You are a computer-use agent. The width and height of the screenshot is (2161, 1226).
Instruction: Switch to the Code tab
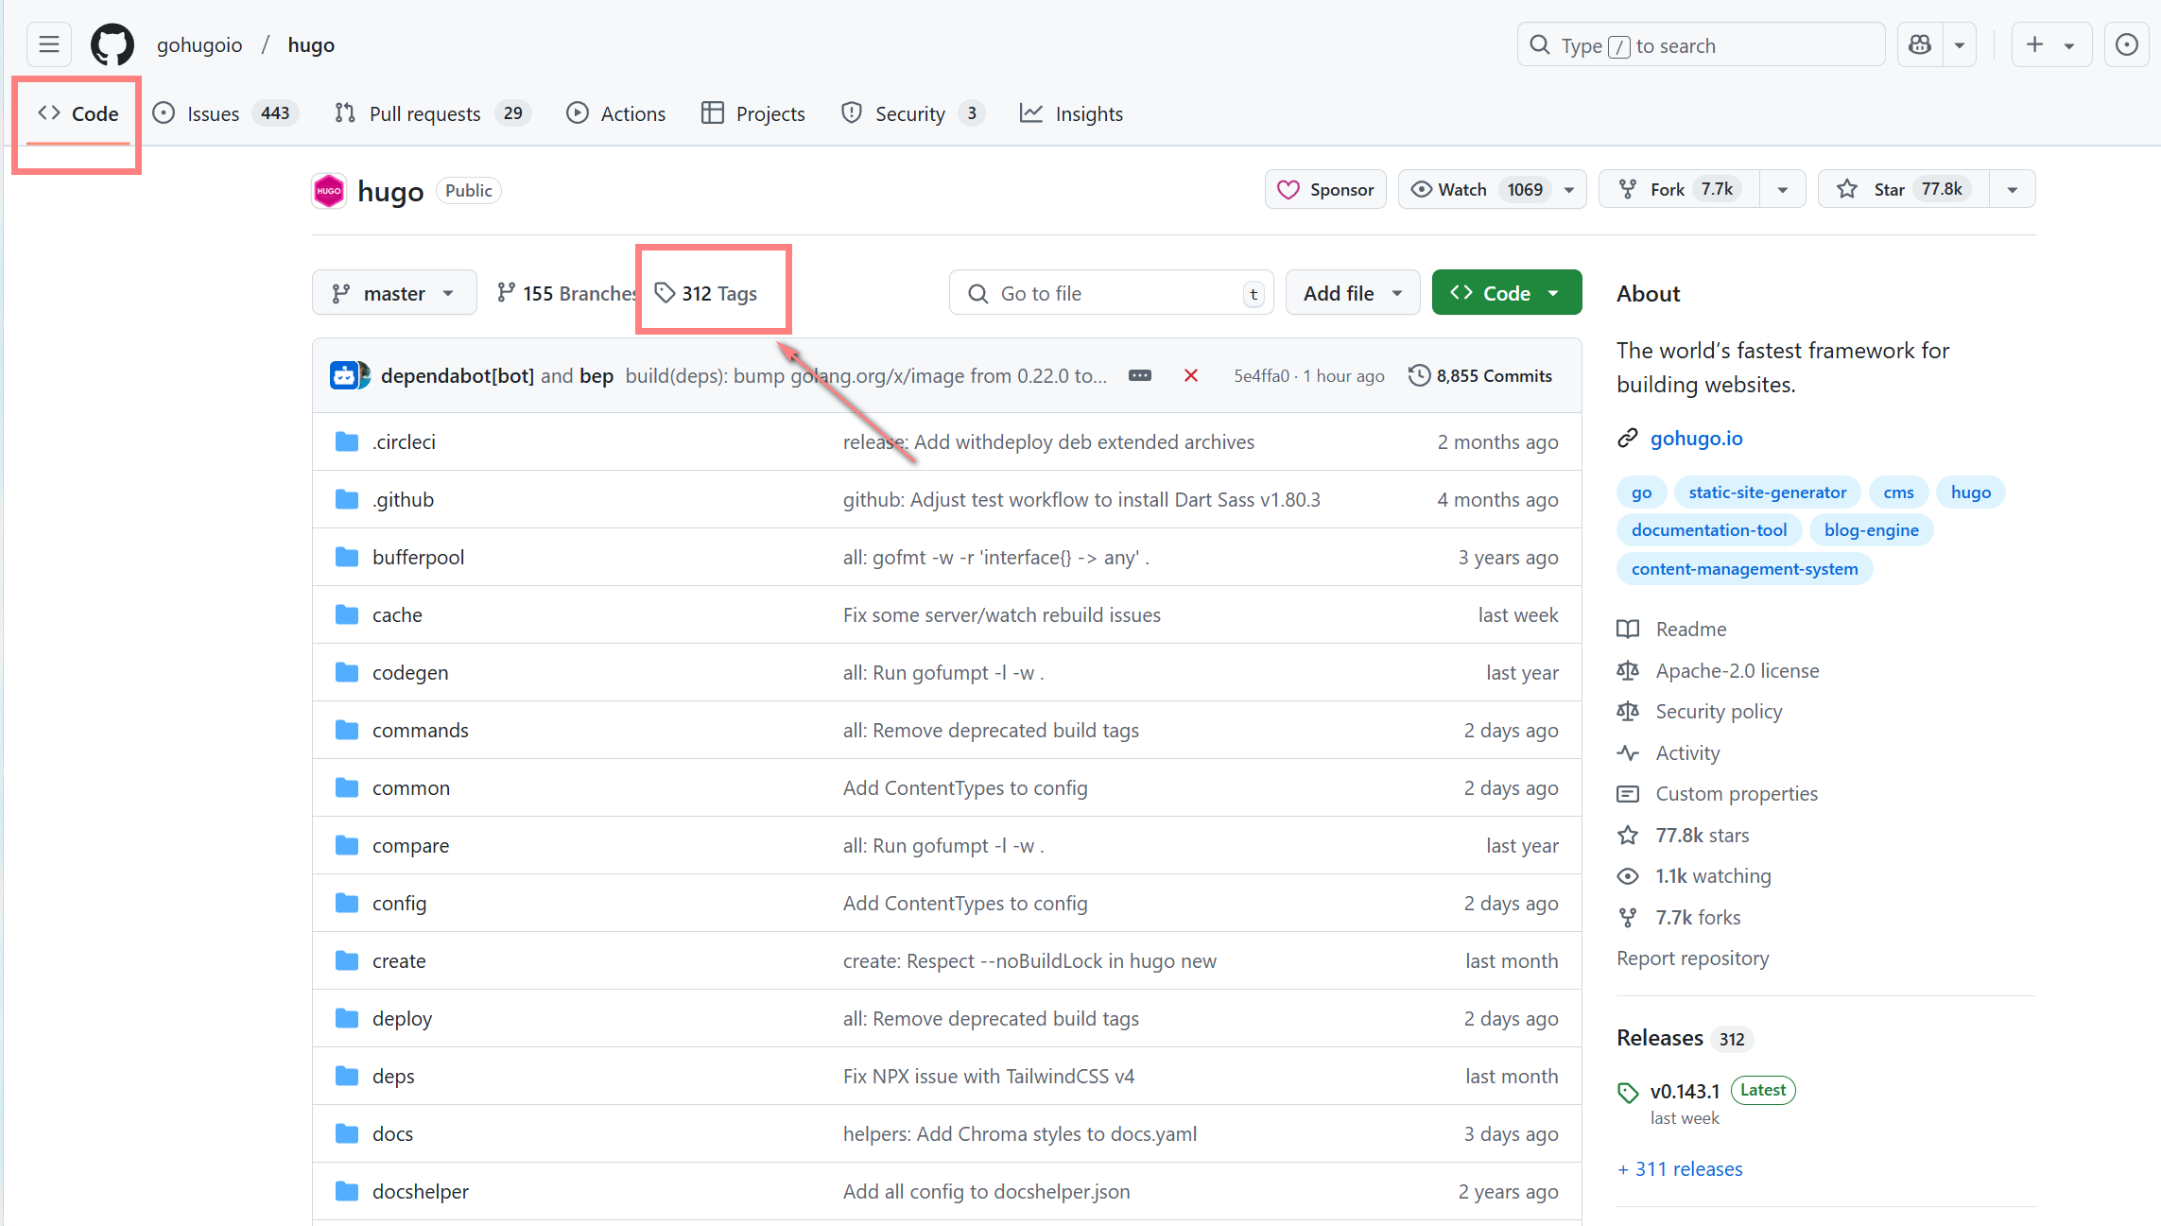[x=78, y=113]
